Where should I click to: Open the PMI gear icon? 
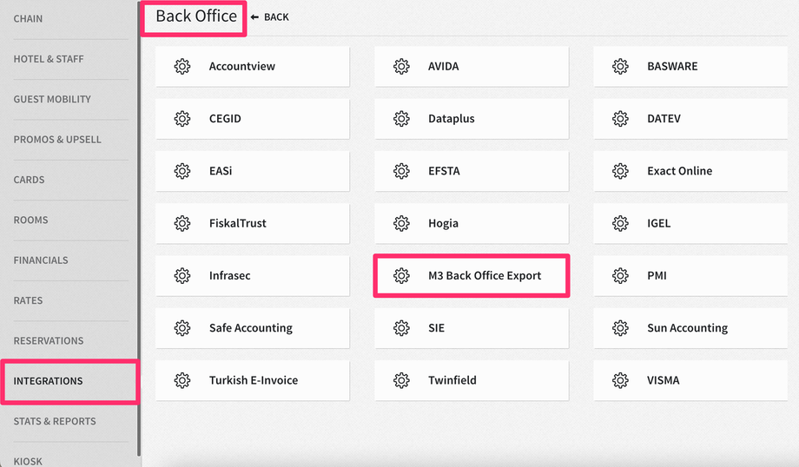620,275
